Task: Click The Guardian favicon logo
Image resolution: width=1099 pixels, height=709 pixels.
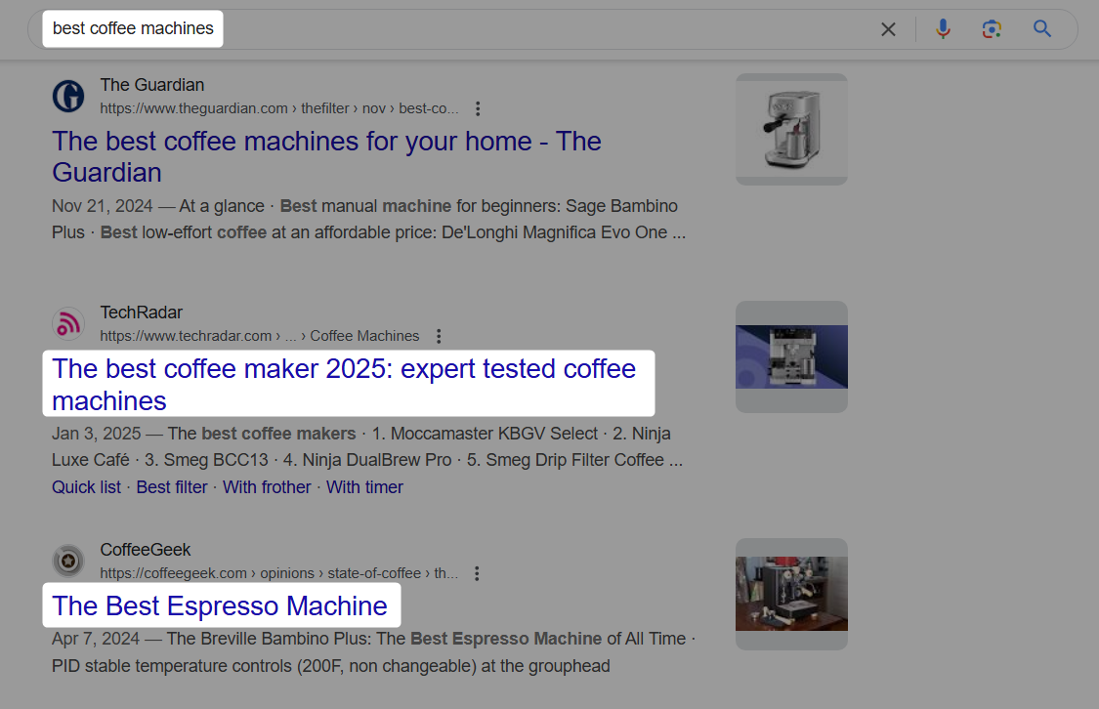Action: [x=68, y=96]
